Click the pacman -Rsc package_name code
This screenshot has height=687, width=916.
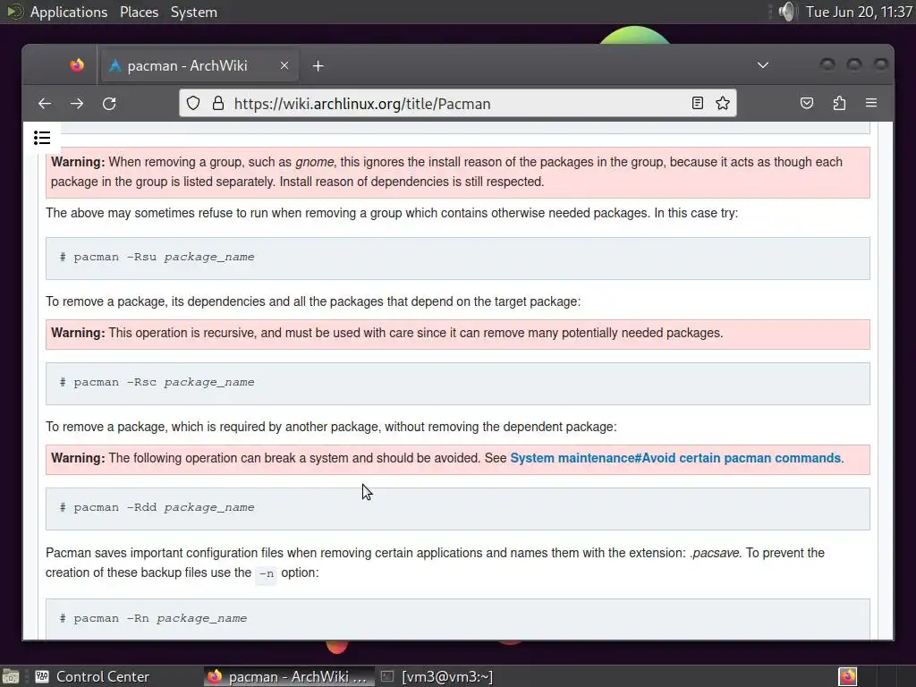[x=157, y=382]
